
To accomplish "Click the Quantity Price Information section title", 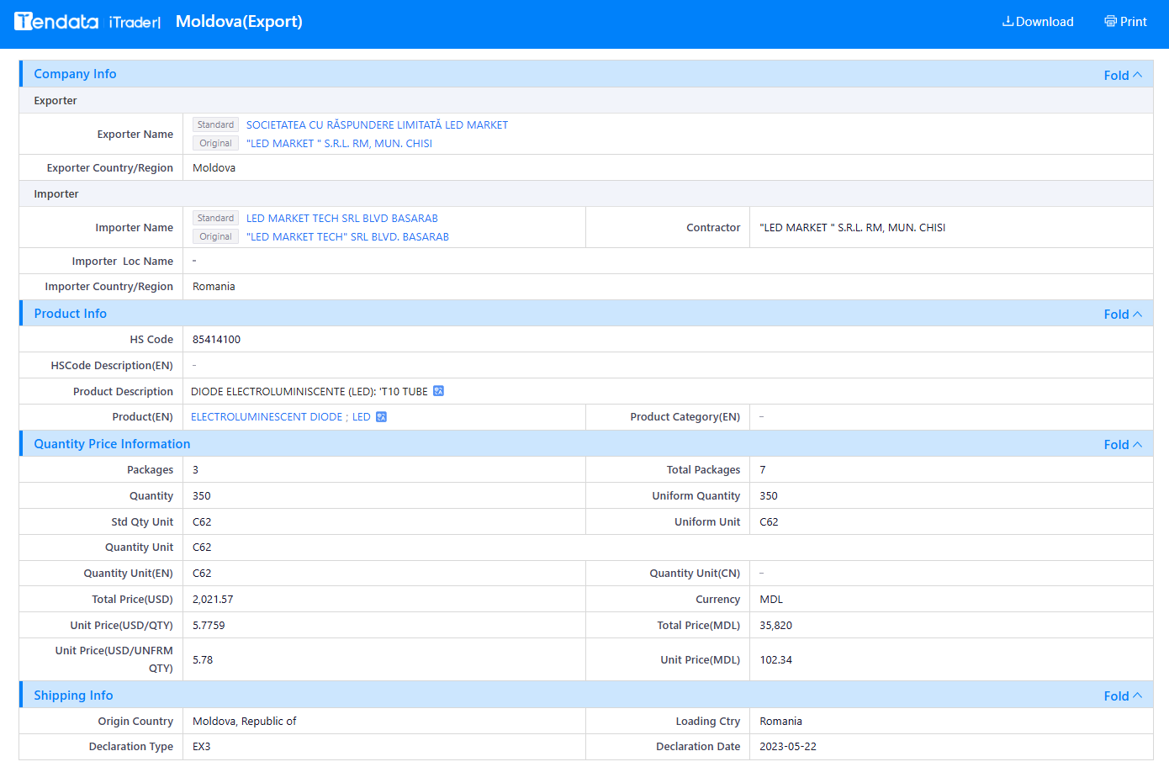I will point(112,443).
